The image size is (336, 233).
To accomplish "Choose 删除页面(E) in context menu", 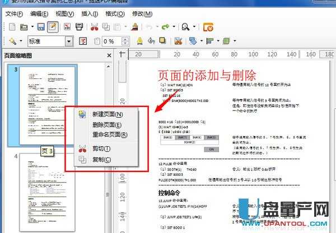I will [108, 124].
